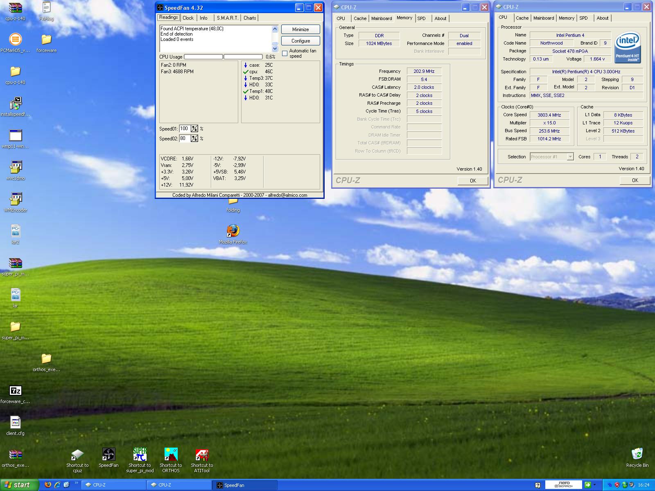
Task: Launch Mozilla Firefox from desktop
Action: tap(233, 234)
